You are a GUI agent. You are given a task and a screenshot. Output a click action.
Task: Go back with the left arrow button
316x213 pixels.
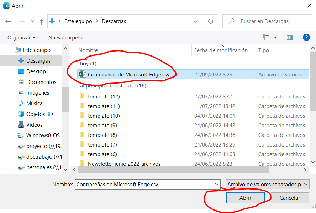click(x=8, y=21)
